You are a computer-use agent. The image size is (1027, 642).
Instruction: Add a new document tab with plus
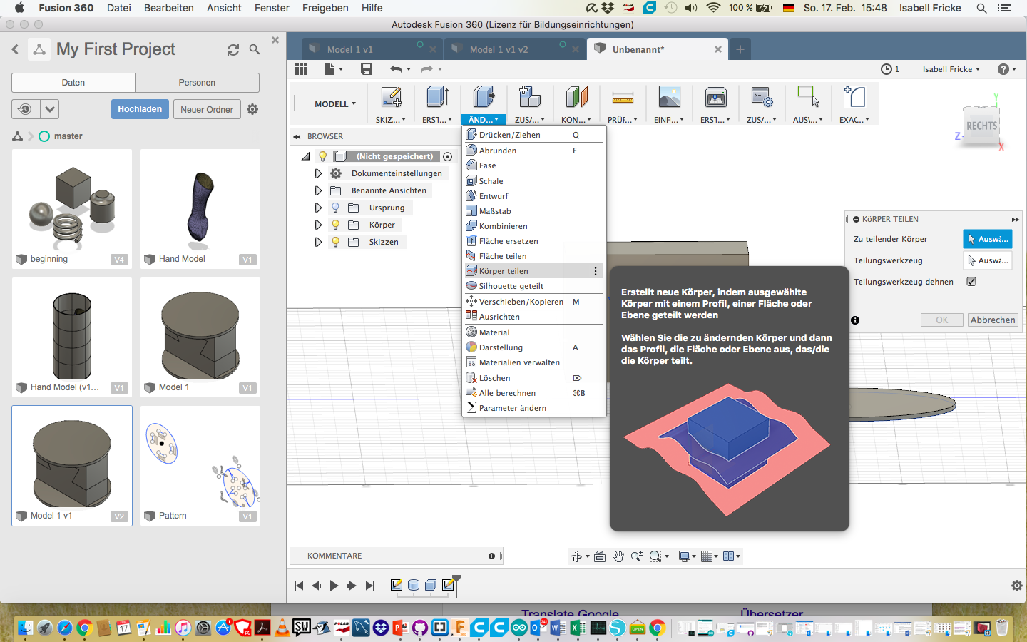(740, 49)
